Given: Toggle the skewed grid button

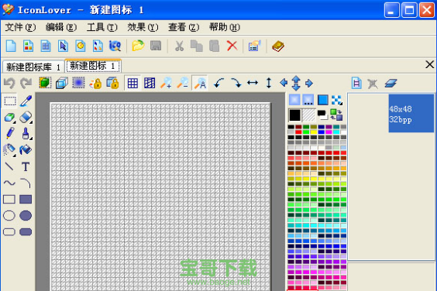Looking at the screenshot, I should (x=150, y=83).
